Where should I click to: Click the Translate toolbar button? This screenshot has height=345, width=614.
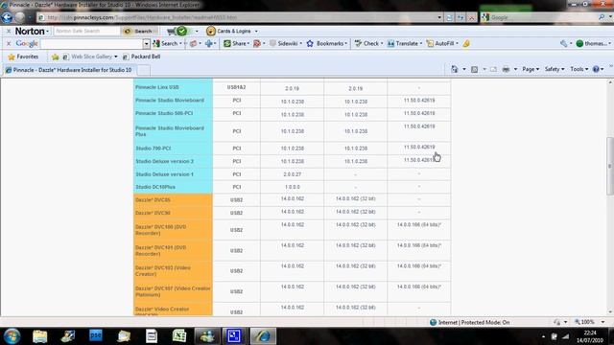[x=404, y=43]
